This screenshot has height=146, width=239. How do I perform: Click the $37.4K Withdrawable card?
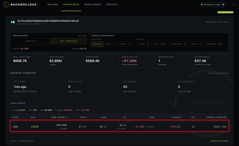210,61
